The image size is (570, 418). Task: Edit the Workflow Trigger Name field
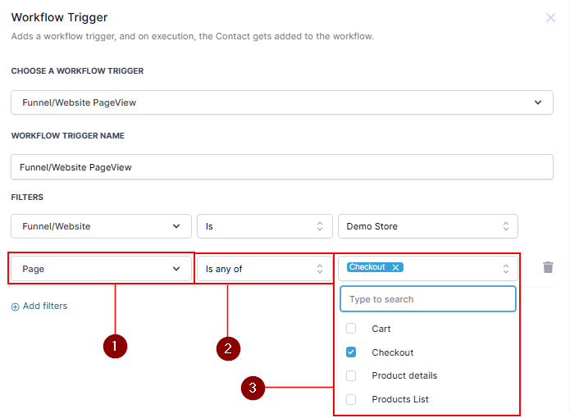coord(281,166)
